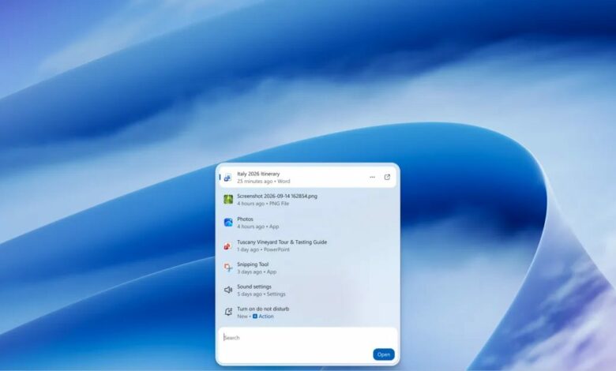Click the blue Action badge icon
The height and width of the screenshot is (371, 616).
tap(255, 316)
